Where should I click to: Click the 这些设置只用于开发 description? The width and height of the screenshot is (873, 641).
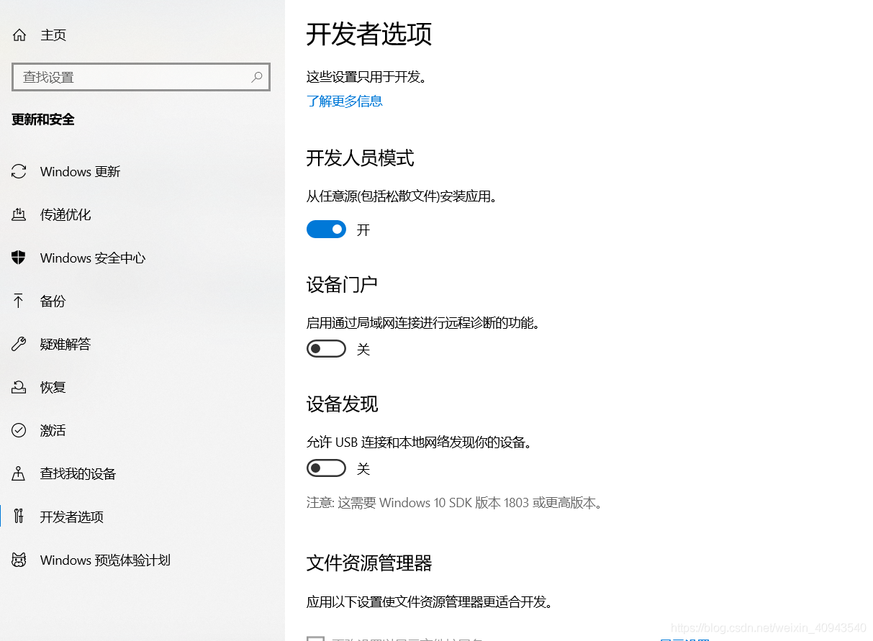point(367,77)
